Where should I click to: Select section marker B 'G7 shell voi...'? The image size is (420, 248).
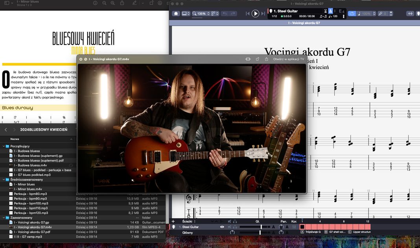(x=334, y=232)
